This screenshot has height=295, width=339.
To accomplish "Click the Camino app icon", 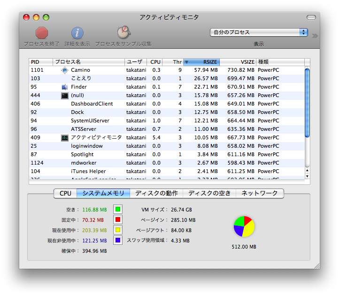I will click(65, 70).
